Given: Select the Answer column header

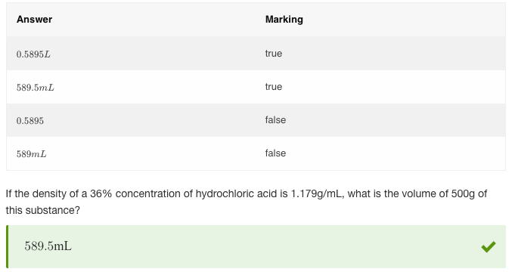Looking at the screenshot, I should pos(34,20).
